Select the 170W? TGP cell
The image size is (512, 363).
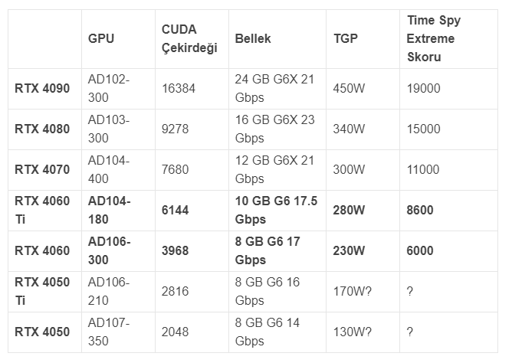(x=353, y=291)
